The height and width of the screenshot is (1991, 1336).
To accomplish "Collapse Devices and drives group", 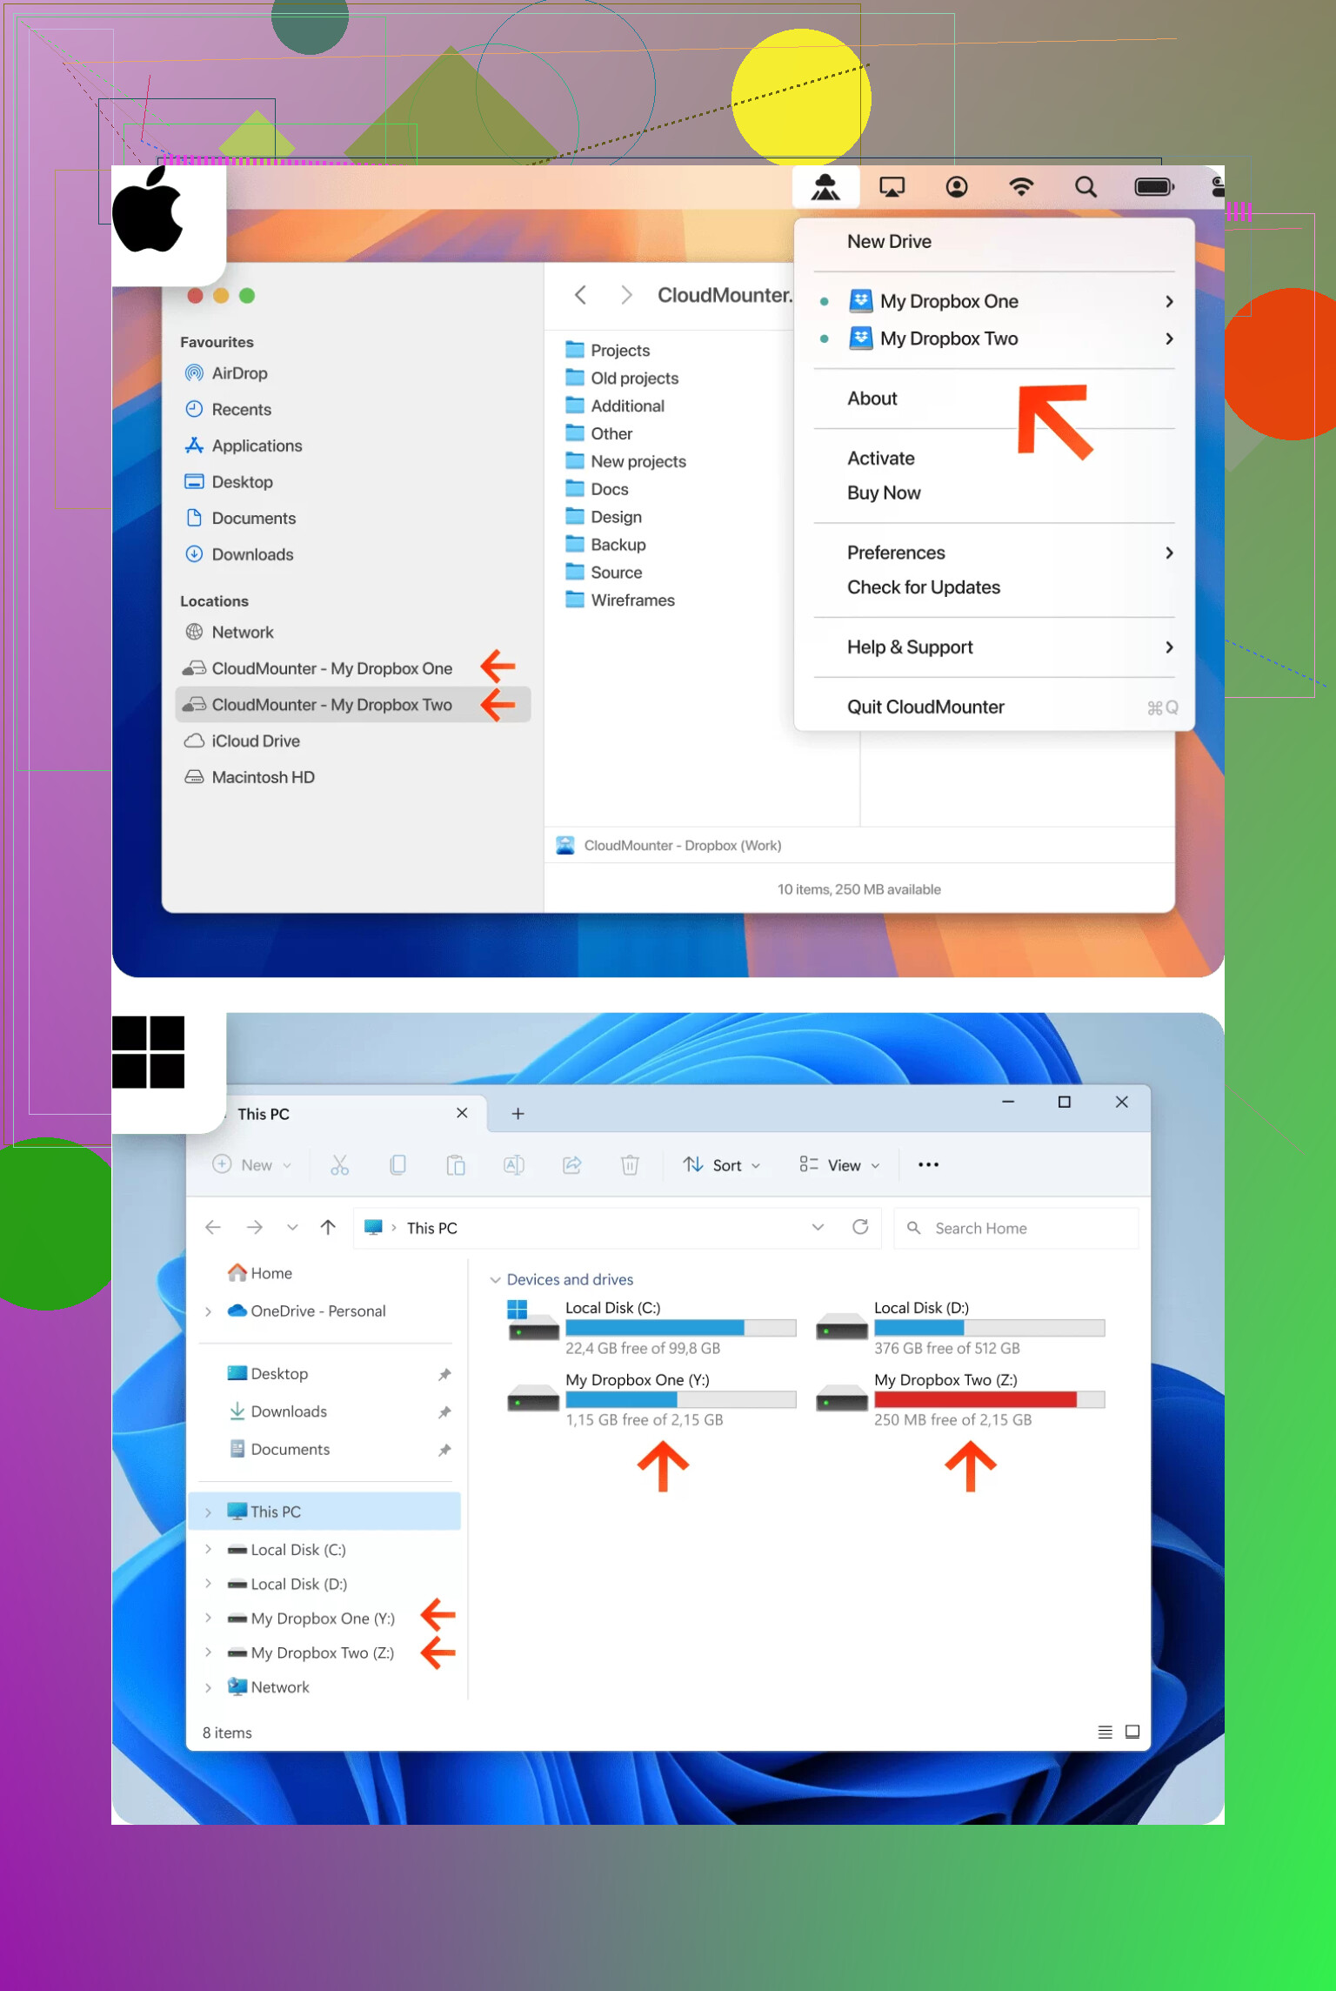I will tap(495, 1280).
